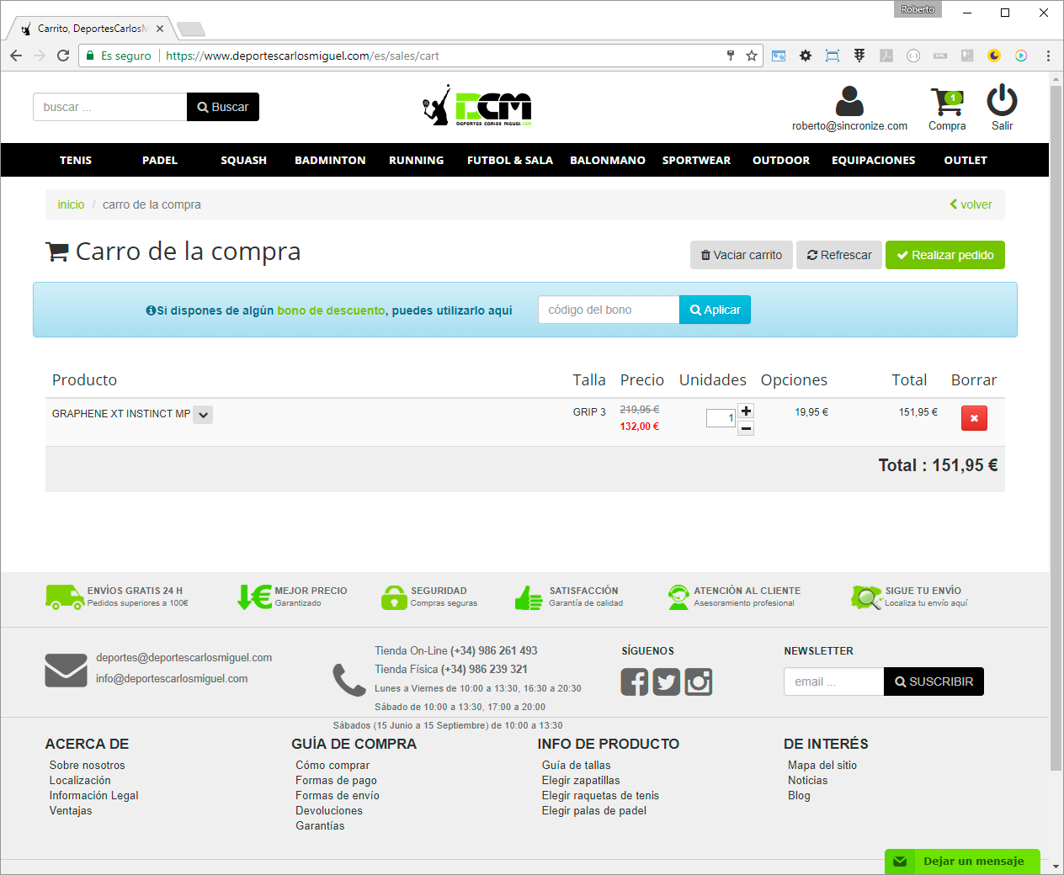Open the SQUASH menu
The image size is (1064, 875).
244,160
